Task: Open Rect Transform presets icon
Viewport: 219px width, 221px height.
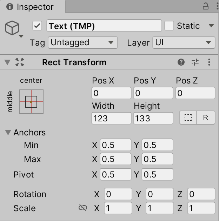Action: click(195, 62)
